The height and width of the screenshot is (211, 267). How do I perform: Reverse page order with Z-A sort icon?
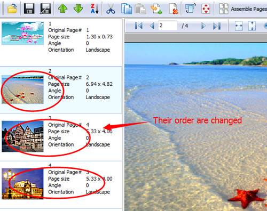point(95,9)
